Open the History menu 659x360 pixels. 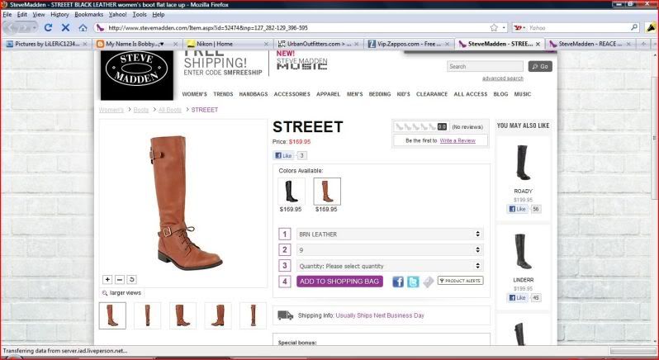pos(59,14)
